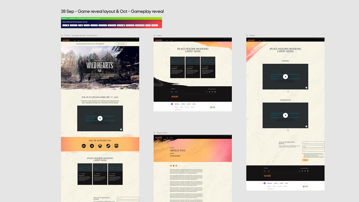The height and width of the screenshot is (202, 359).
Task: Click the Wild Hearts hero image
Action: tap(100, 68)
